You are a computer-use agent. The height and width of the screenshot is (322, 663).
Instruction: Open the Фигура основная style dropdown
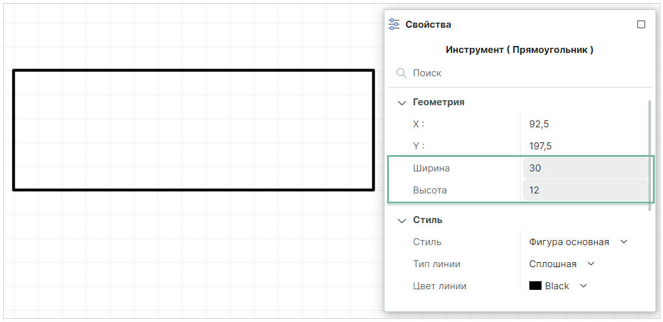pyautogui.click(x=578, y=242)
